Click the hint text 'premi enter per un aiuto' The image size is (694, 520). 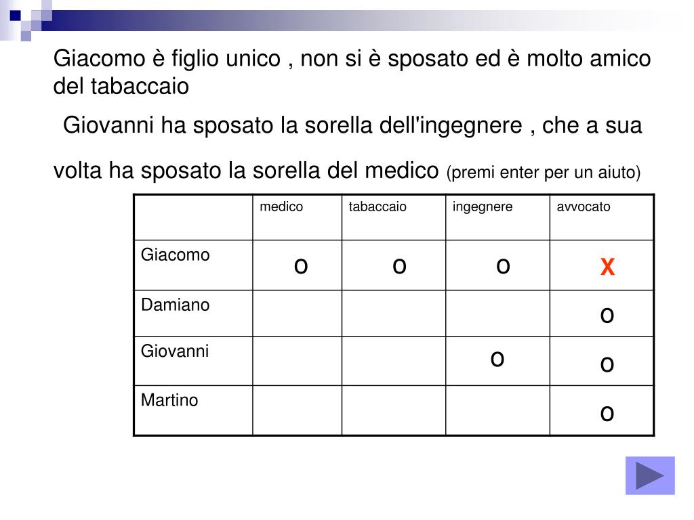(544, 172)
